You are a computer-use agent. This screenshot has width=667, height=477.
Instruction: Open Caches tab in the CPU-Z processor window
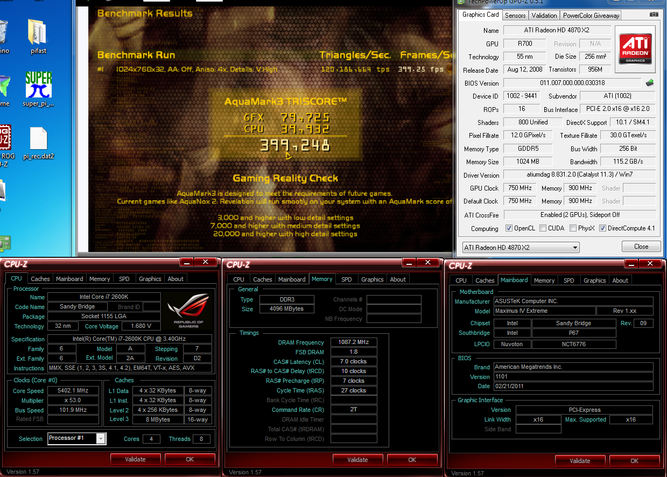40,279
